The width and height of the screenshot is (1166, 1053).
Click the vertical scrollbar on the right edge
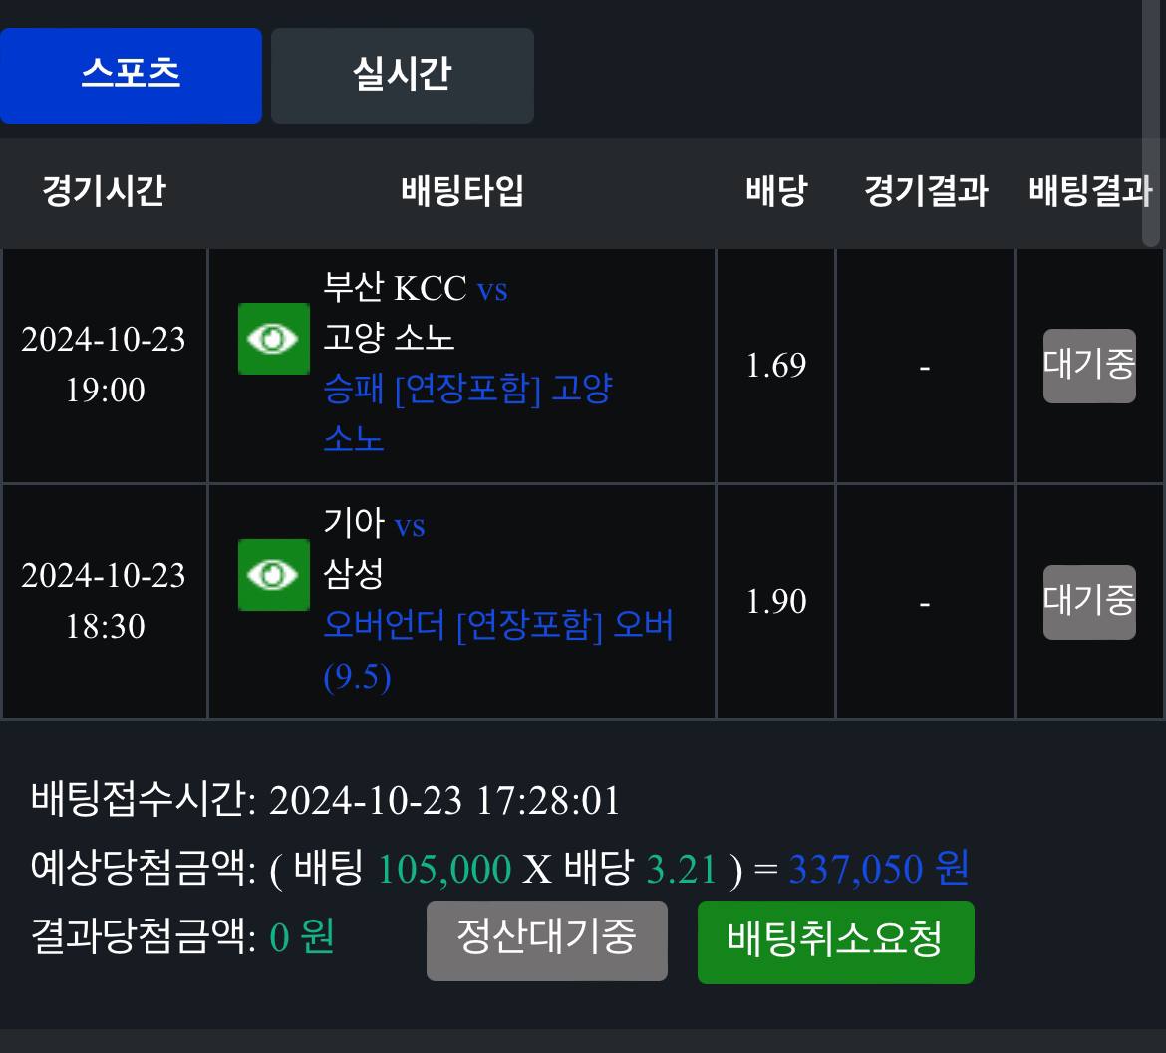[x=1151, y=120]
